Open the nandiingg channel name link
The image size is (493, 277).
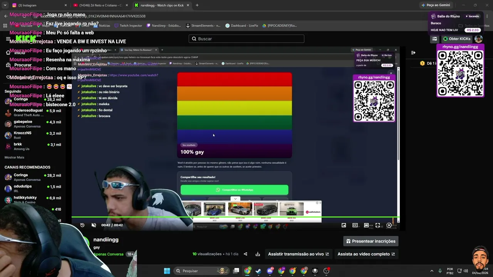106,240
